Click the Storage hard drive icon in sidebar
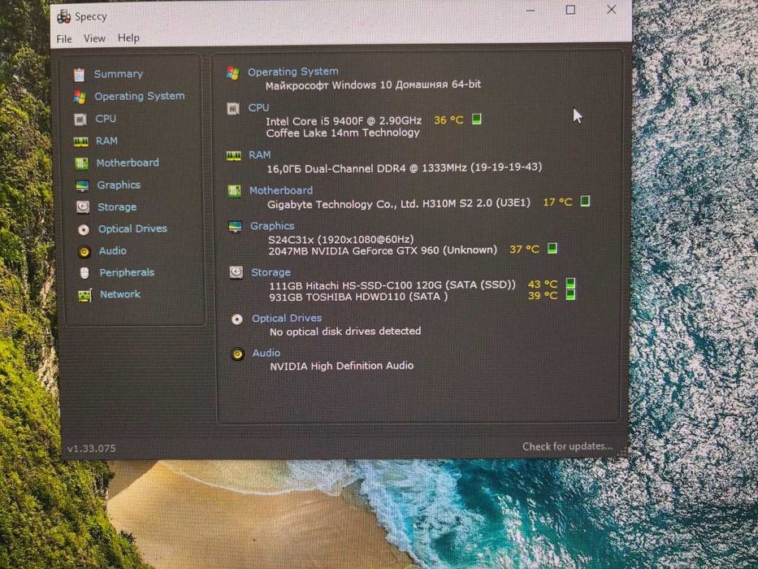 83,207
